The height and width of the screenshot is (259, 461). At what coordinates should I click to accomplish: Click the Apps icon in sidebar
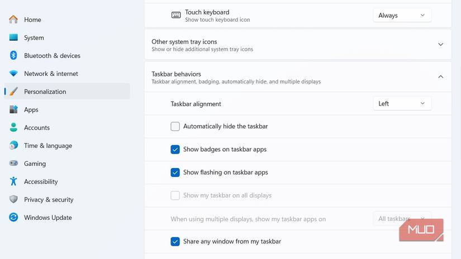coord(13,110)
